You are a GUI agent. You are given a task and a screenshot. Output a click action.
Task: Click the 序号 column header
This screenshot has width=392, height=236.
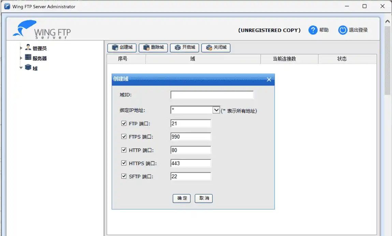[127, 59]
